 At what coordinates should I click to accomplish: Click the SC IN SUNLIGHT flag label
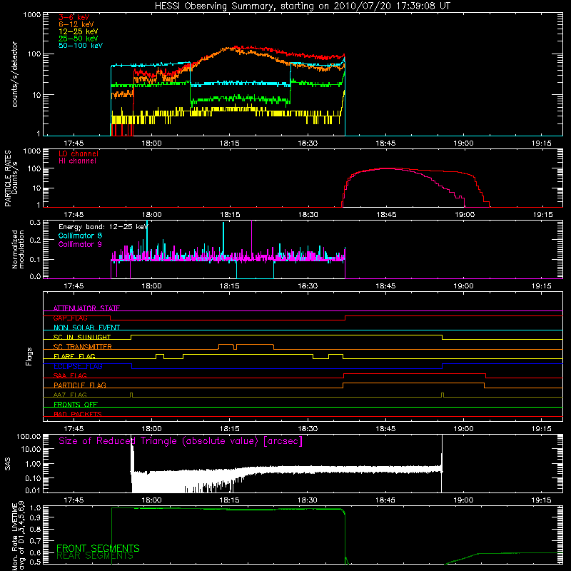(x=82, y=337)
